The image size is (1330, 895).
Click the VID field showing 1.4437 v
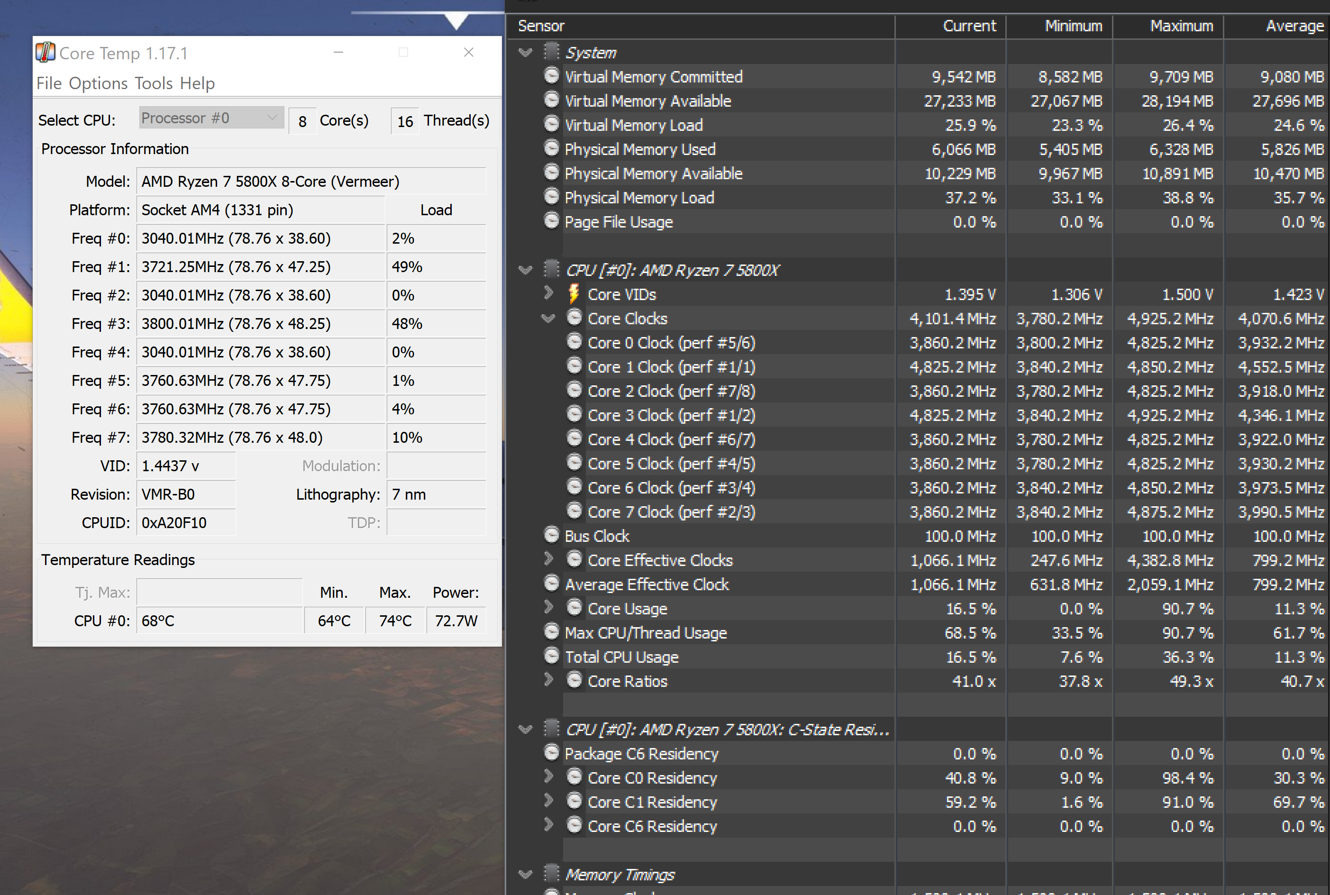186,466
